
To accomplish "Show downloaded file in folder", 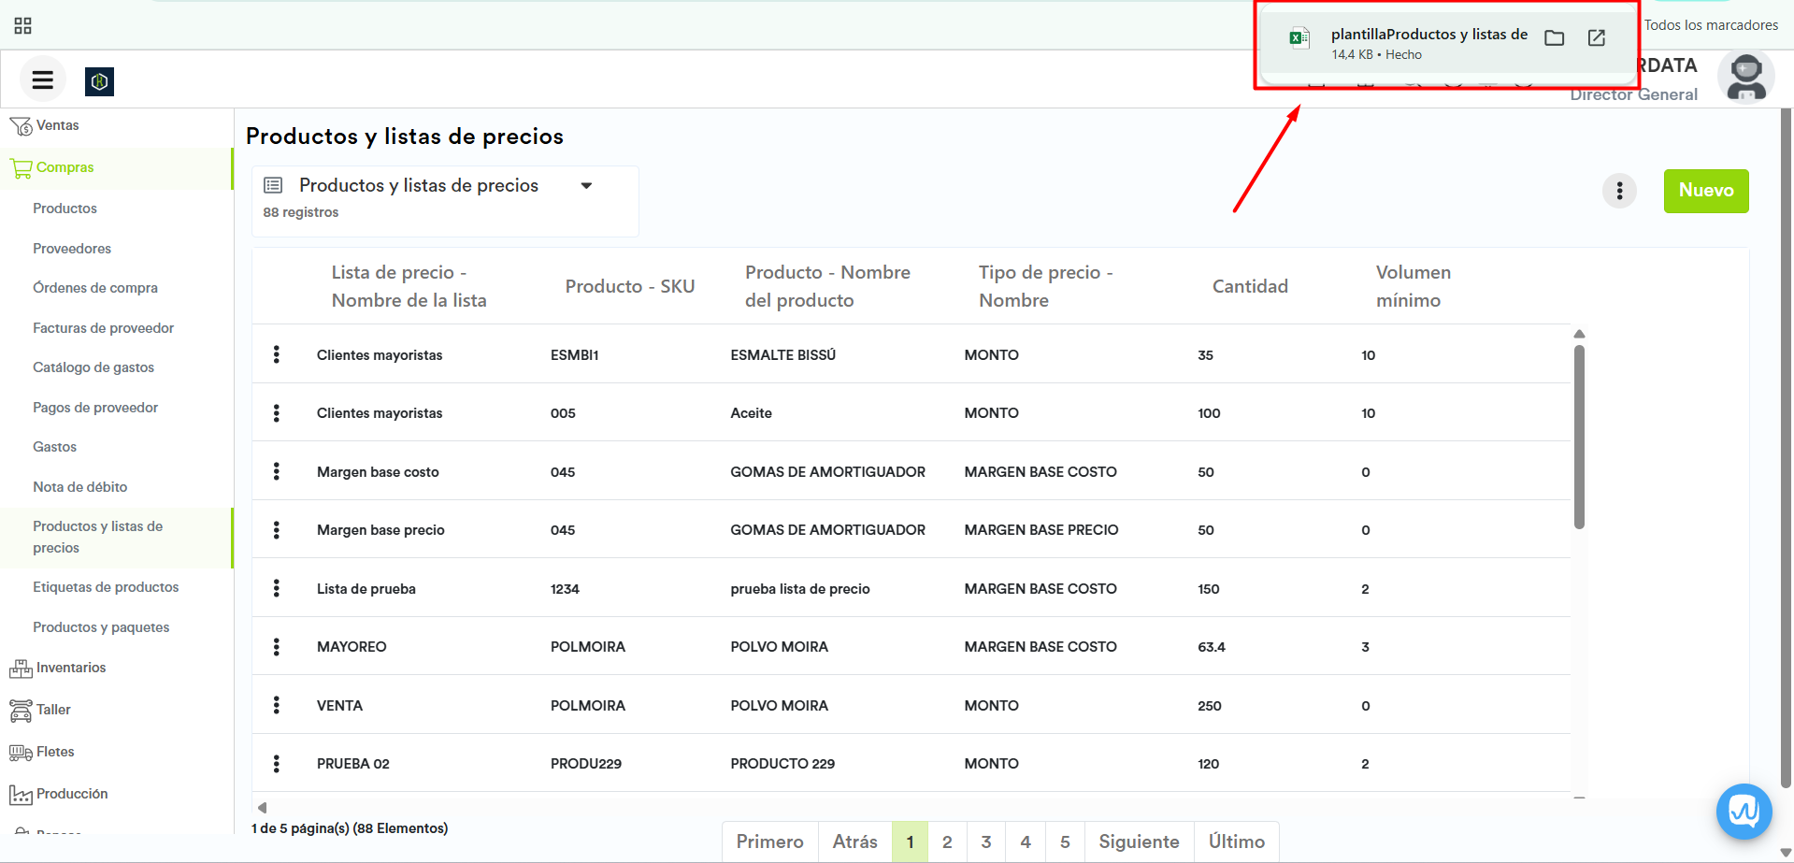I will coord(1554,38).
